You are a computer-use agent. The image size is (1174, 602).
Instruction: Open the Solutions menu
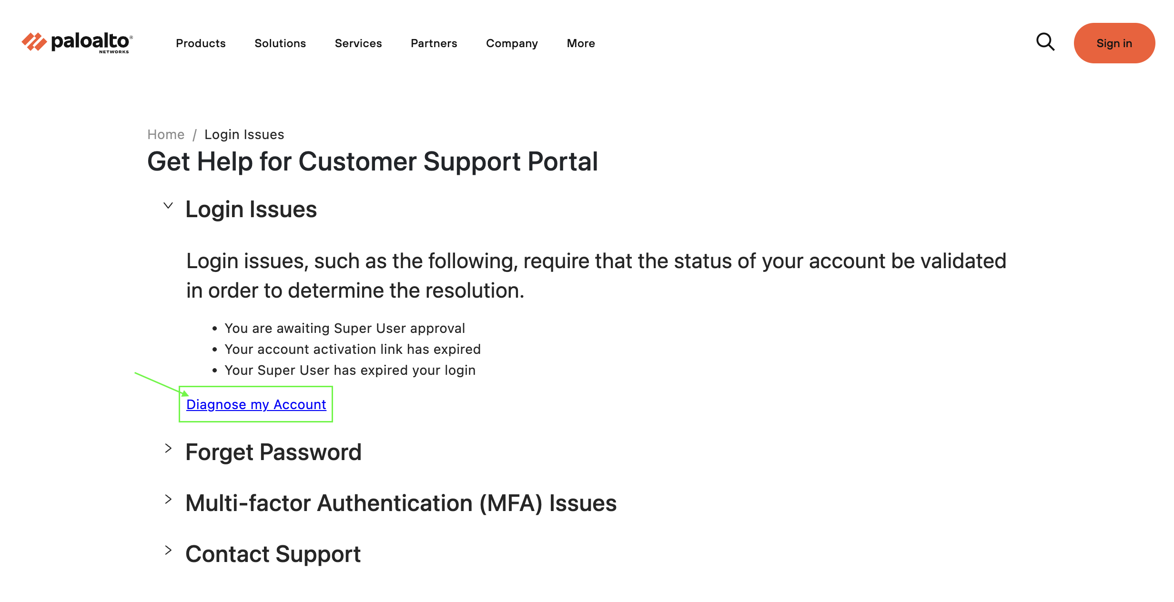pyautogui.click(x=280, y=43)
